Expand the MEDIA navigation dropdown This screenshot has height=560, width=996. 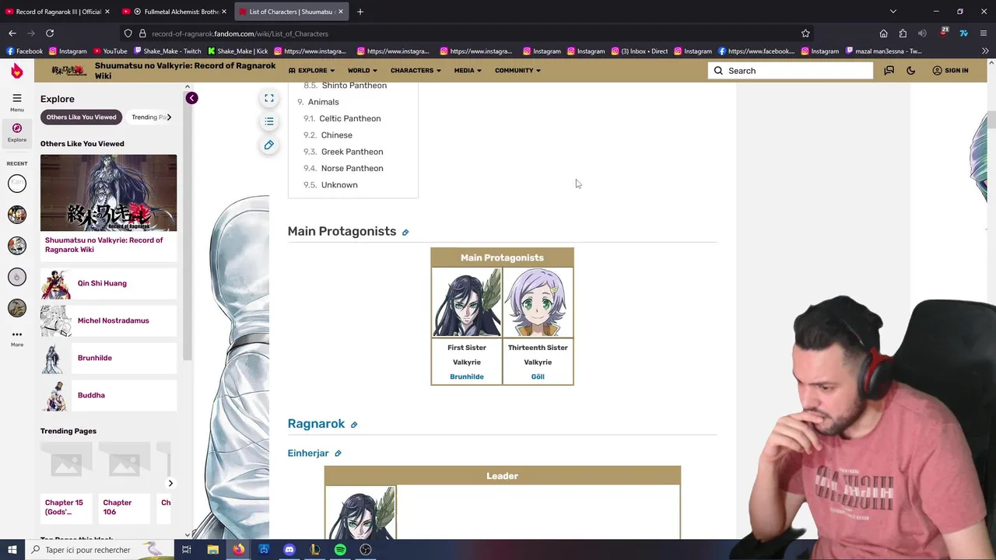pyautogui.click(x=468, y=71)
